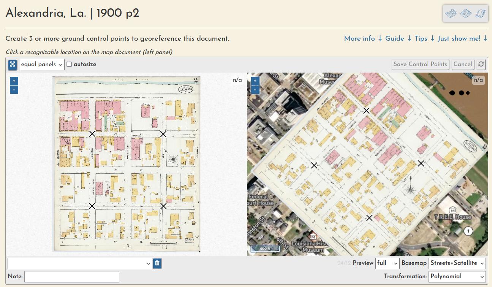
Task: Enable the autosize checkbox
Action: pos(69,64)
